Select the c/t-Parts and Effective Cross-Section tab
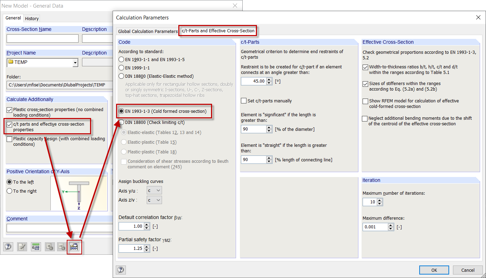Screen dimensions: 486x278 (218, 31)
